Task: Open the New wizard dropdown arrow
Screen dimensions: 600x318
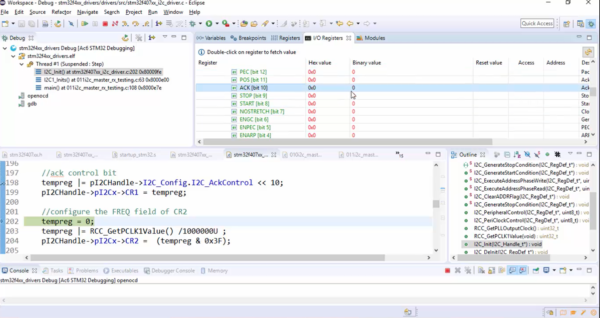Action: coord(13,23)
